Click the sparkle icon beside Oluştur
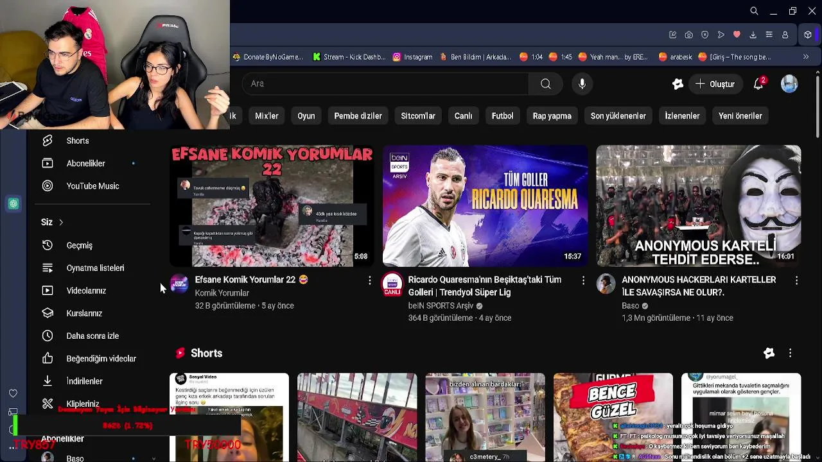The width and height of the screenshot is (822, 462). pos(678,84)
